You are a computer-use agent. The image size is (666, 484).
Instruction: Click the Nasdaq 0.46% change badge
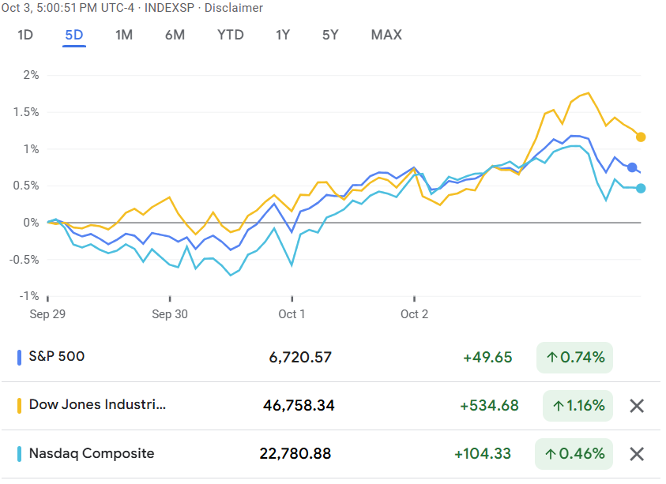tap(574, 454)
